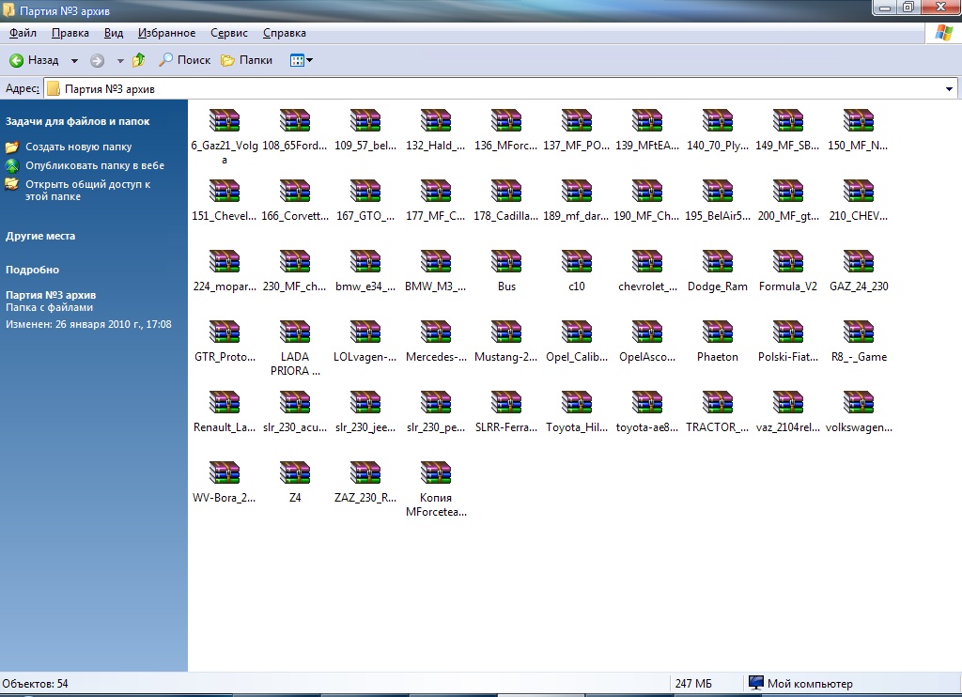
Task: Select the LADA PRIORA archive icon
Action: tap(294, 332)
